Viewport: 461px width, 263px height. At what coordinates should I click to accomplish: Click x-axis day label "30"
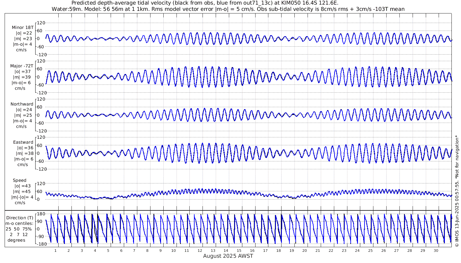tap(436, 251)
